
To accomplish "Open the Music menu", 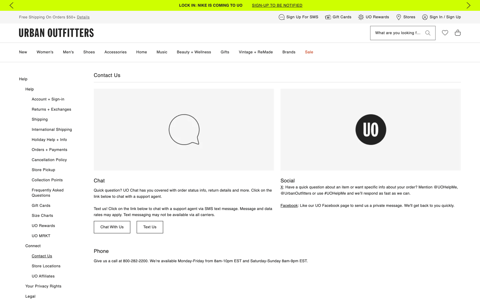I will pos(162,52).
